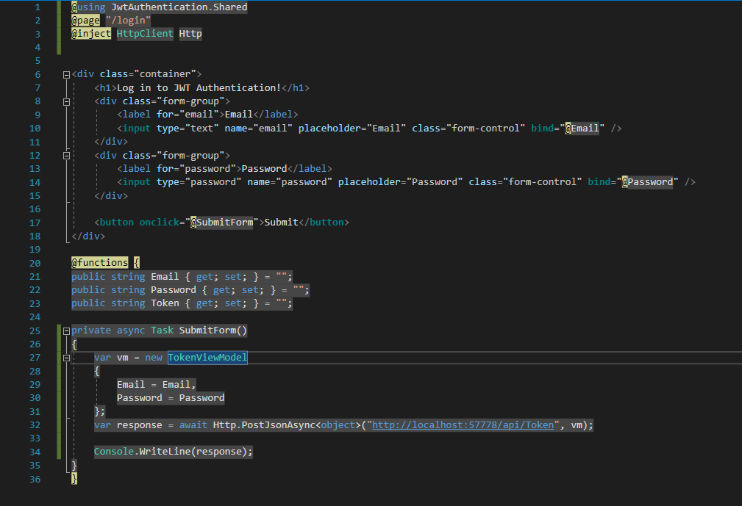Collapse the div container block on line 6
Screen dimensions: 742x506
tap(67, 75)
